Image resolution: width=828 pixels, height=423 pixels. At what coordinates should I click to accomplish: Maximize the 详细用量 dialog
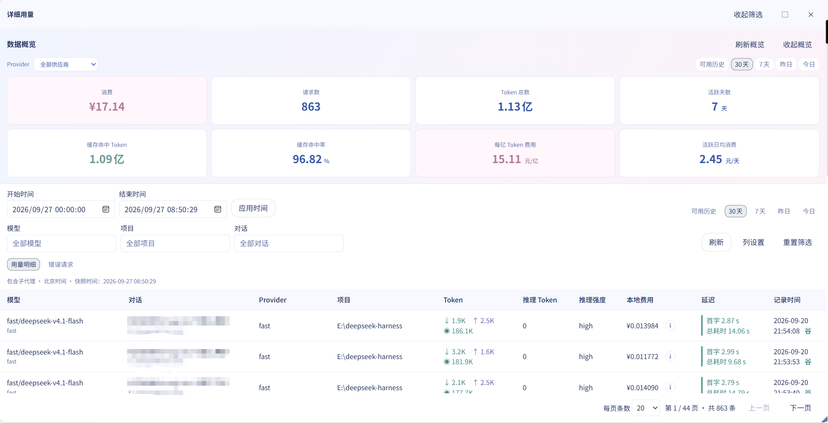pyautogui.click(x=785, y=15)
